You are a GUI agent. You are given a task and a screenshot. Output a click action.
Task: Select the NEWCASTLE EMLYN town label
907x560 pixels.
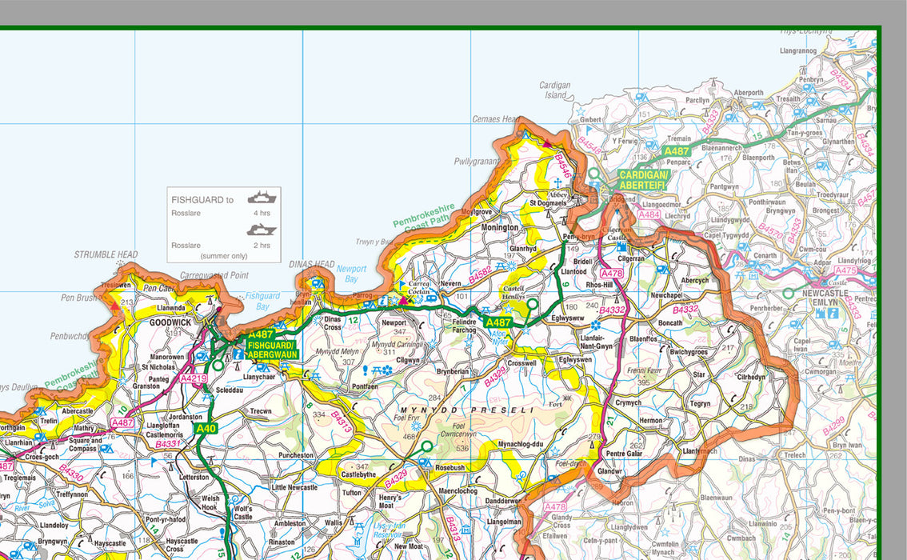825,298
